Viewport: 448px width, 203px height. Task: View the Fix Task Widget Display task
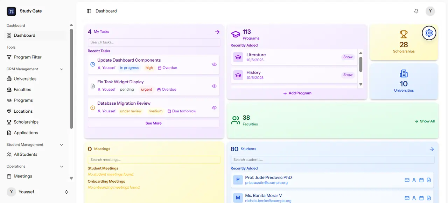(215, 86)
